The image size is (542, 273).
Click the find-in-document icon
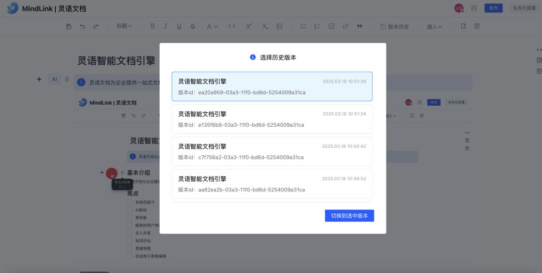click(x=464, y=26)
